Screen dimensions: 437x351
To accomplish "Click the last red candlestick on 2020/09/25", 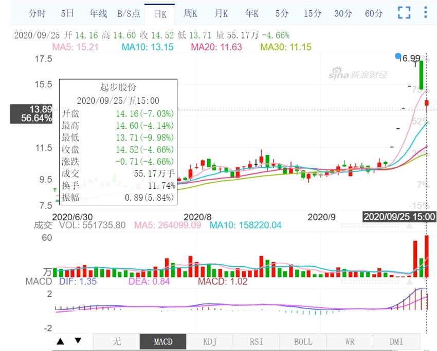I will (426, 103).
